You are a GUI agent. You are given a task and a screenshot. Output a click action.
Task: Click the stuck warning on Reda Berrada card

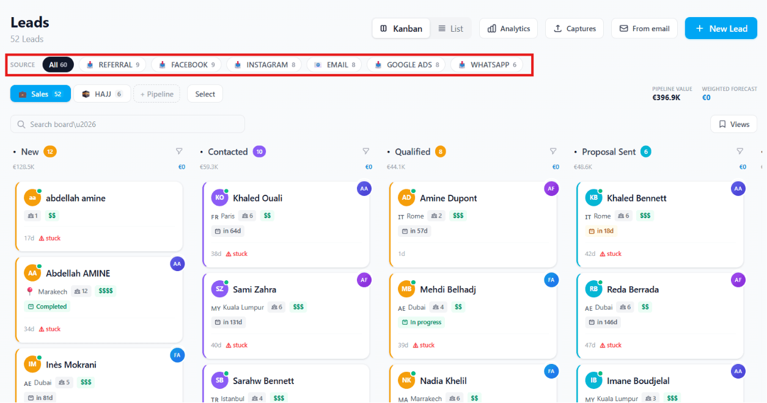point(611,346)
